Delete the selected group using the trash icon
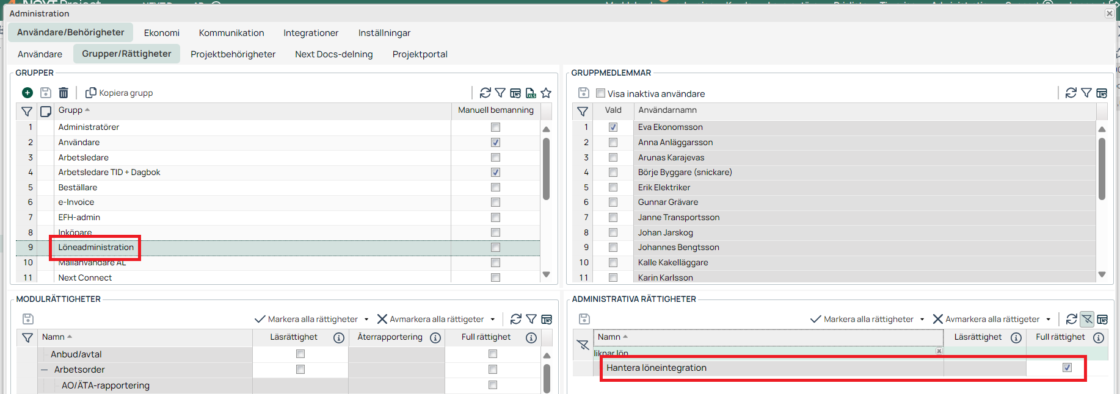This screenshot has width=1120, height=394. [x=64, y=93]
